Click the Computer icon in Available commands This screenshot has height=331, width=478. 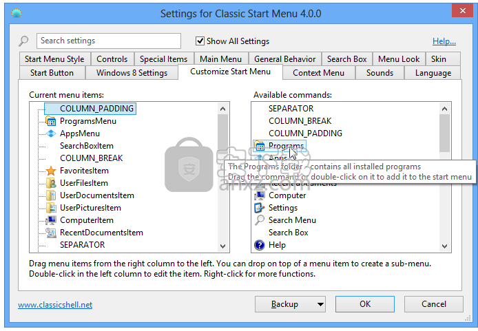(x=260, y=195)
